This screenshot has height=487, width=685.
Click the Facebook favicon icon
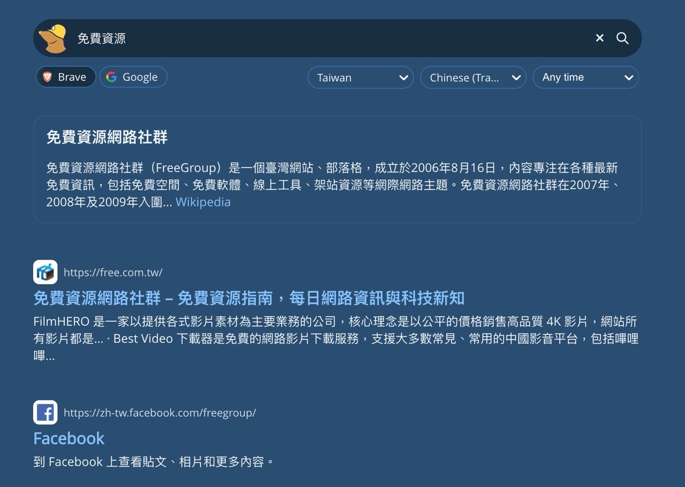(x=45, y=413)
